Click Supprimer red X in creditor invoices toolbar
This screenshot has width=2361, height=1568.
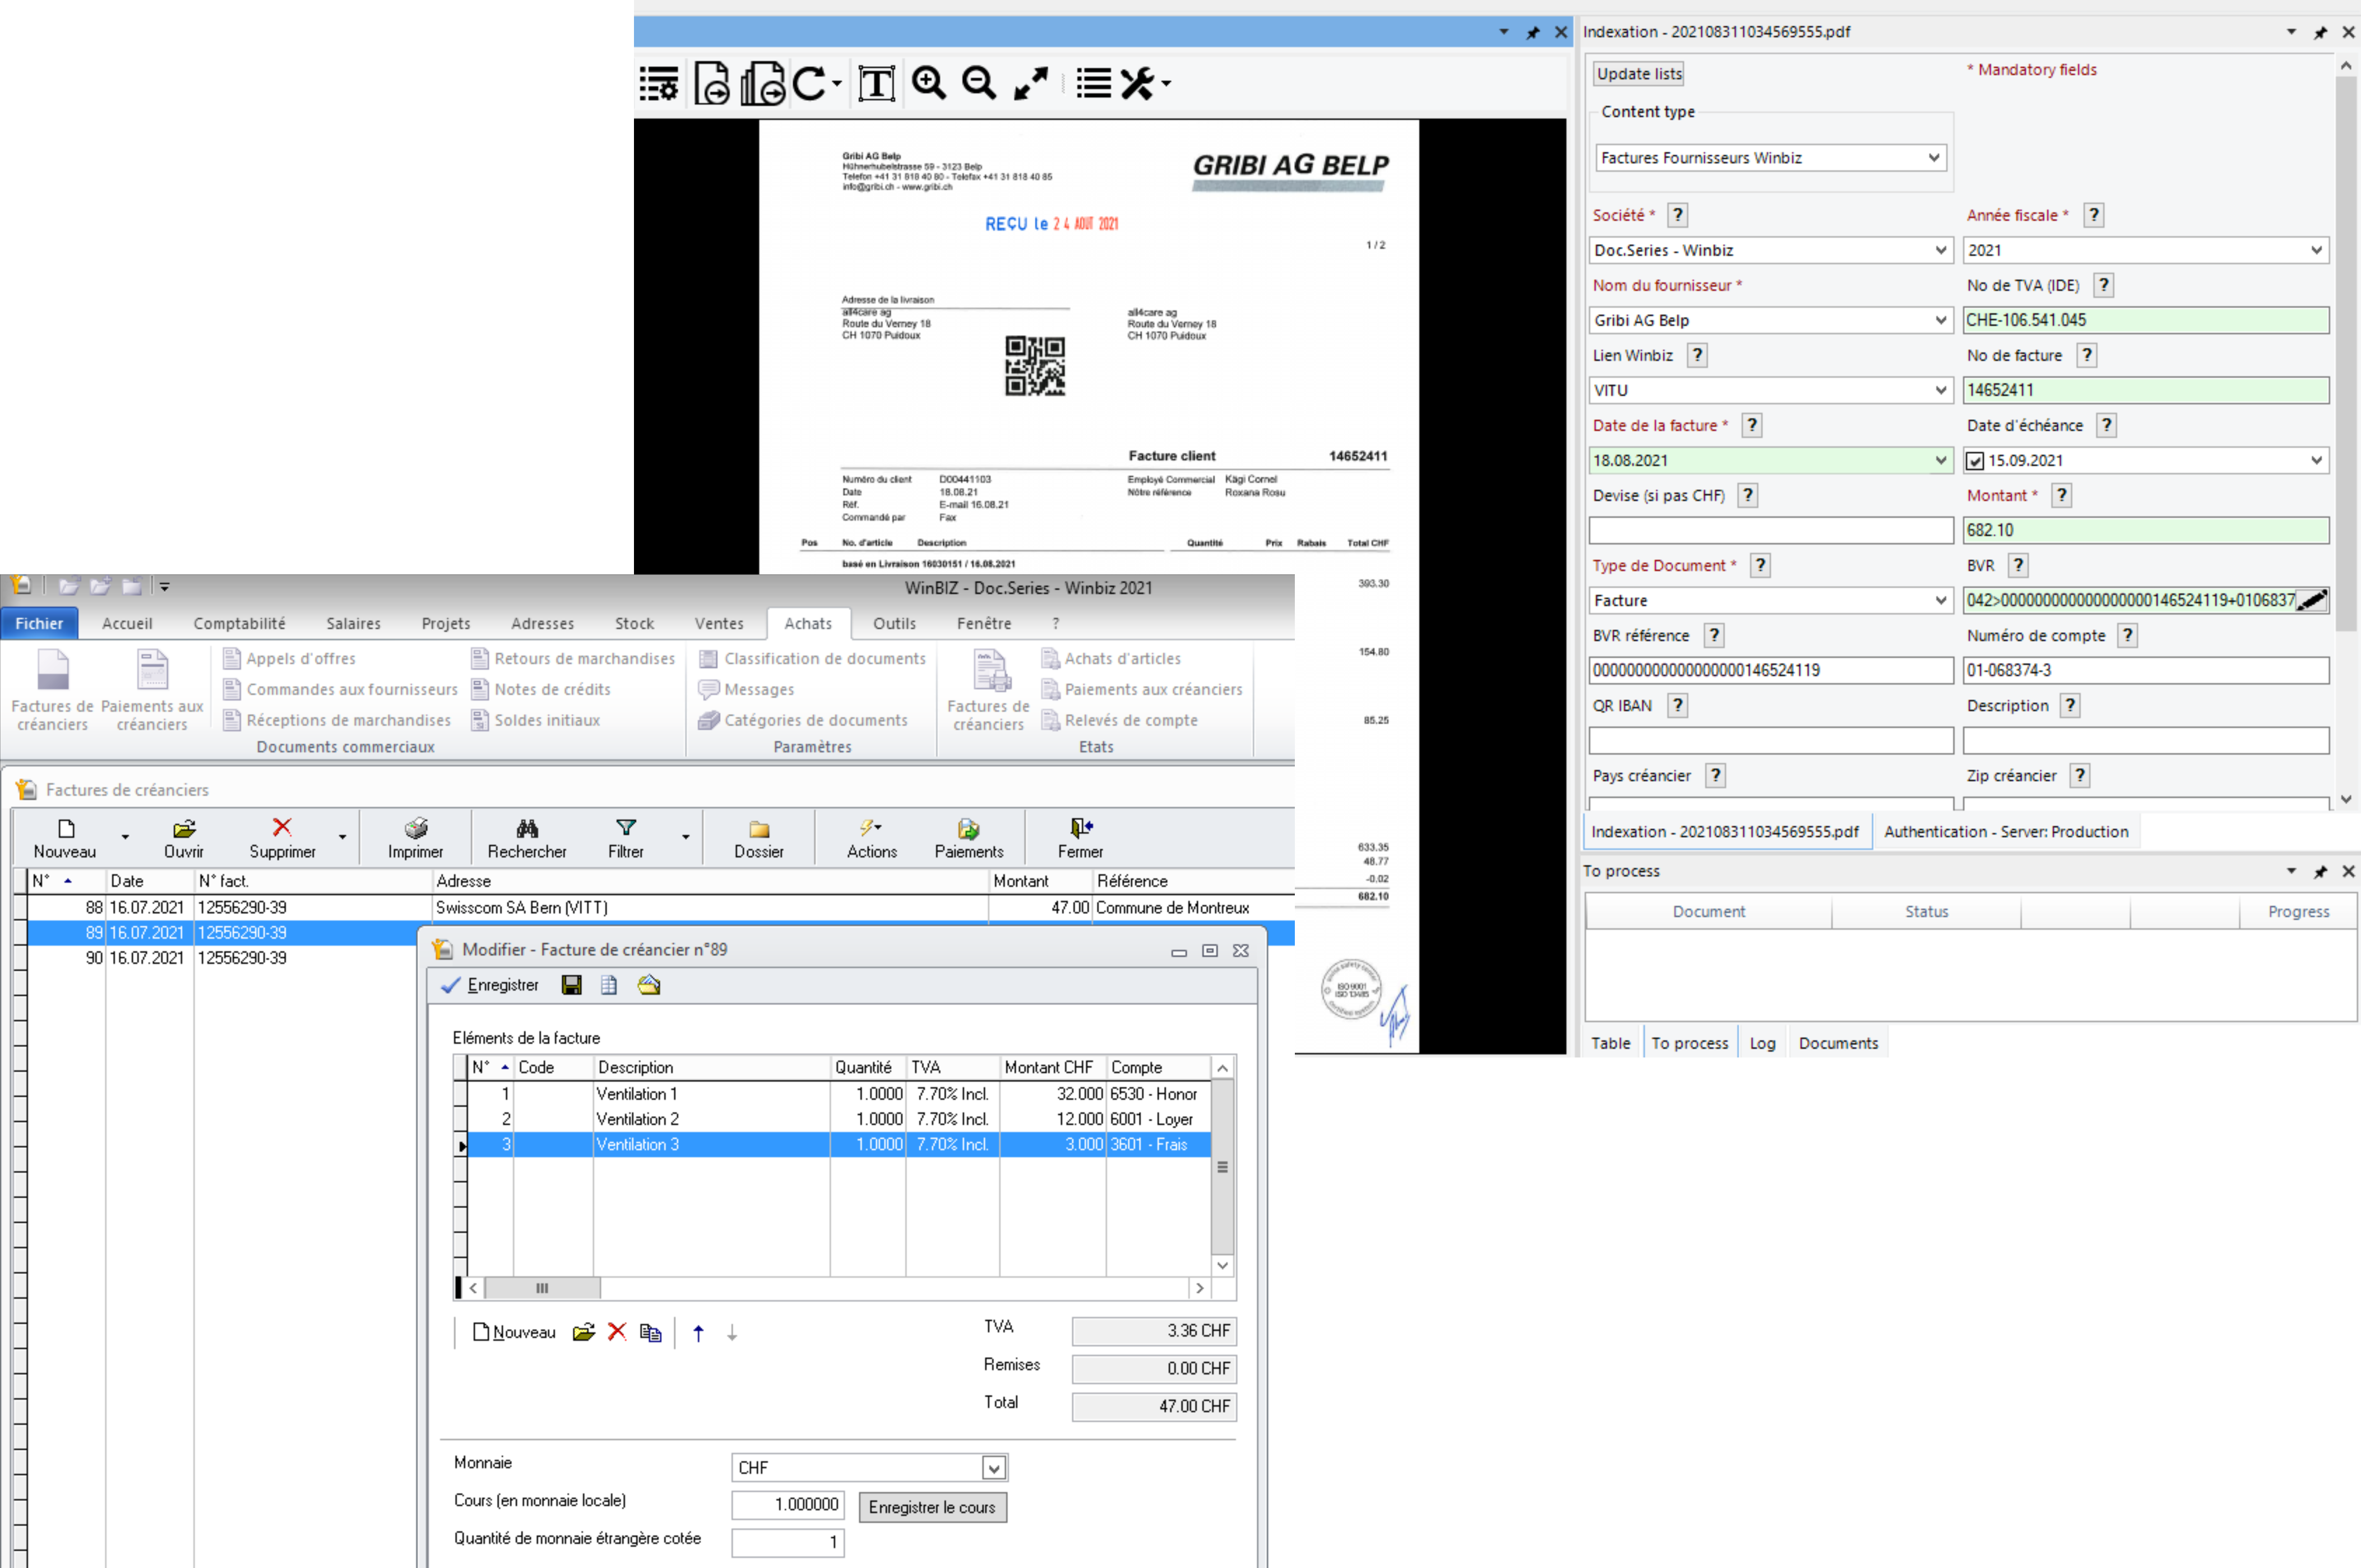(282, 839)
